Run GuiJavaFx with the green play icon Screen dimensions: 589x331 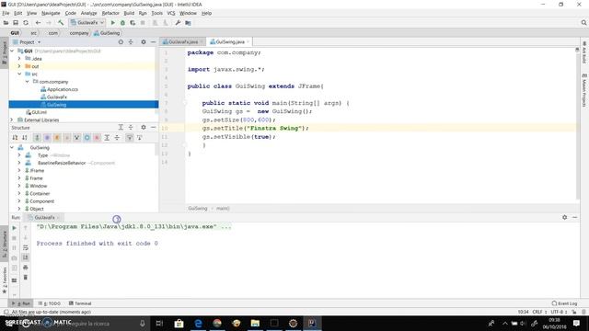click(112, 23)
